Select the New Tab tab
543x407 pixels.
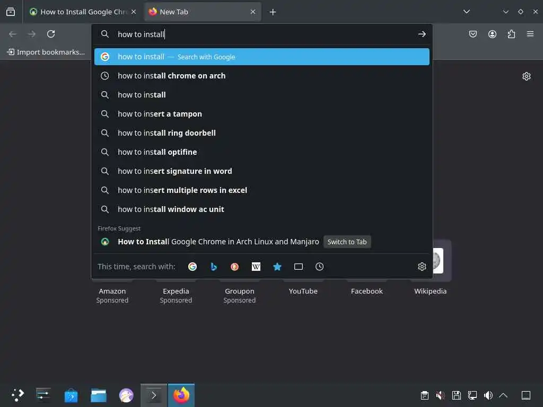(x=203, y=12)
